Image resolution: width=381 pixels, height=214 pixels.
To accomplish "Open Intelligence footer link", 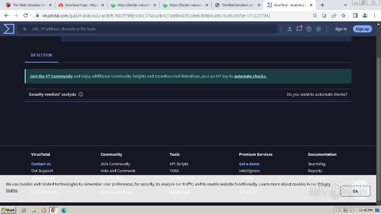I will click(249, 171).
